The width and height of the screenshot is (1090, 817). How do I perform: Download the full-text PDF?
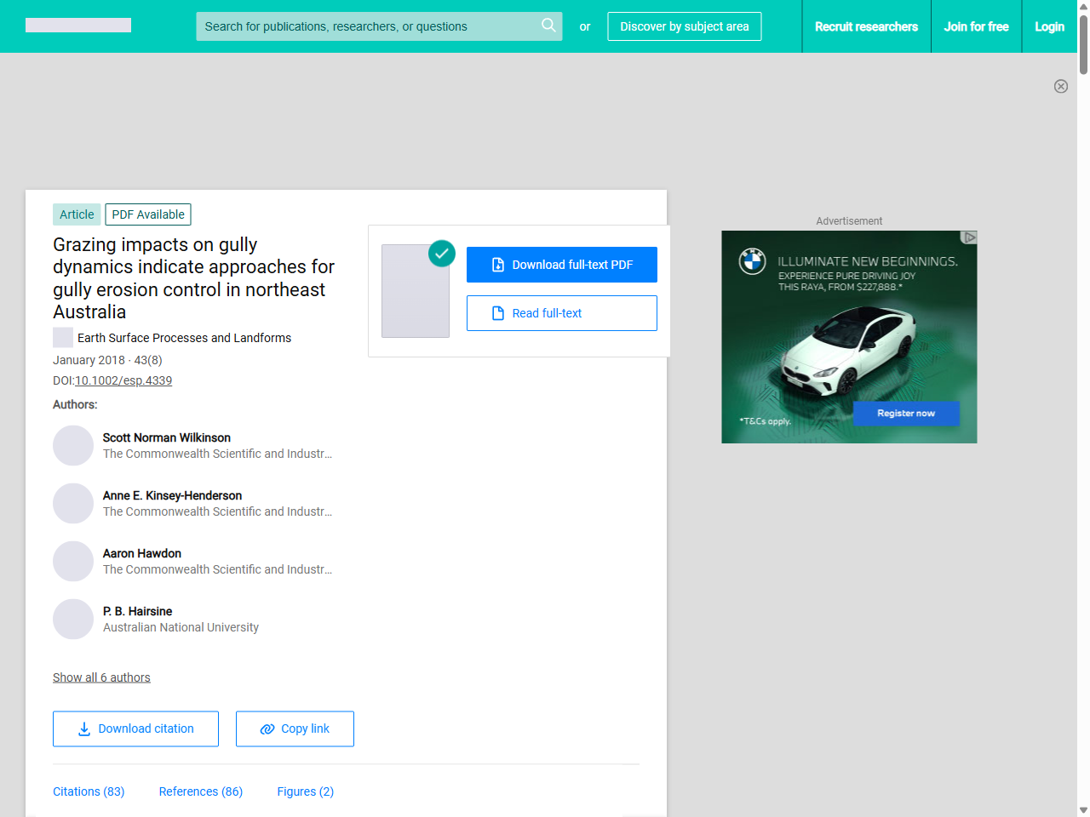(x=561, y=265)
